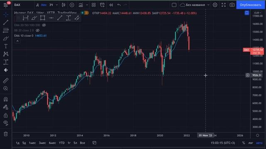The image size is (266, 149).
Task: Set range to 1д
Action: pos(17,143)
